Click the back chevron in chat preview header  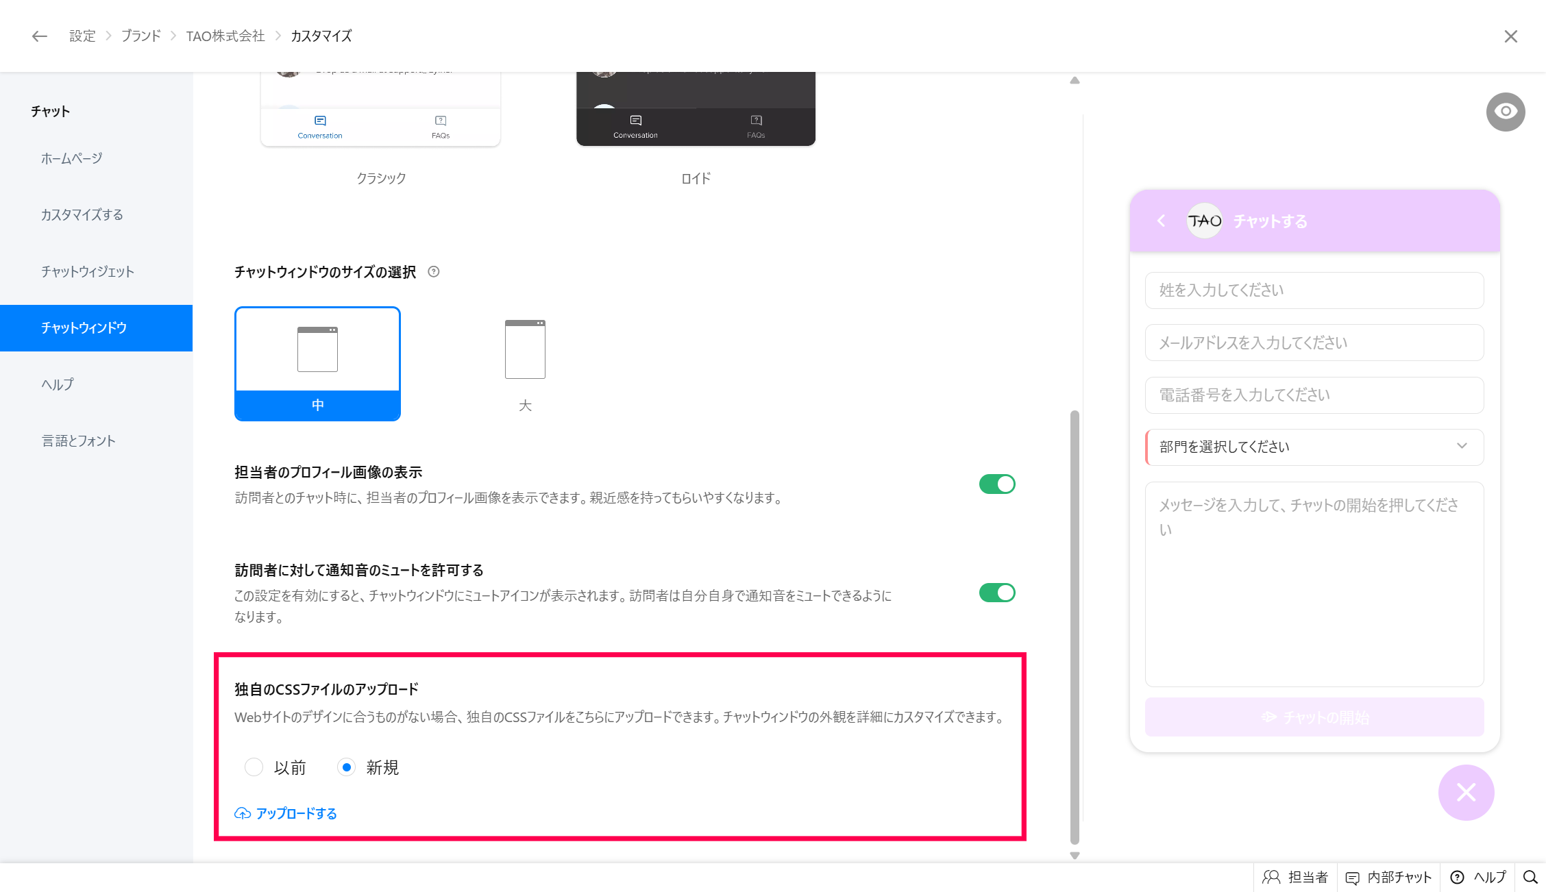[x=1161, y=221]
